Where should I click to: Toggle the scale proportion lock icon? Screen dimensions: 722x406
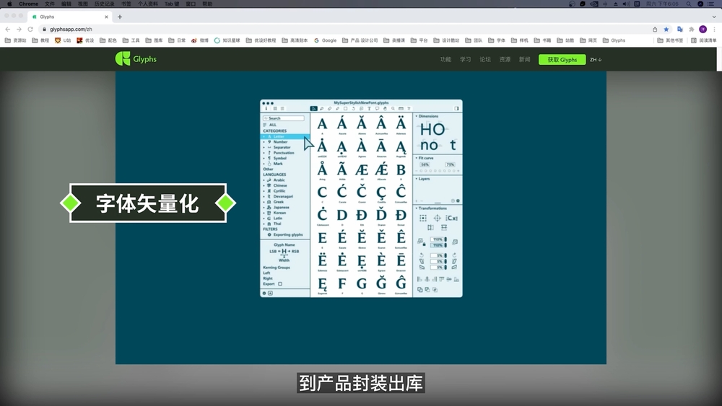[x=424, y=244]
